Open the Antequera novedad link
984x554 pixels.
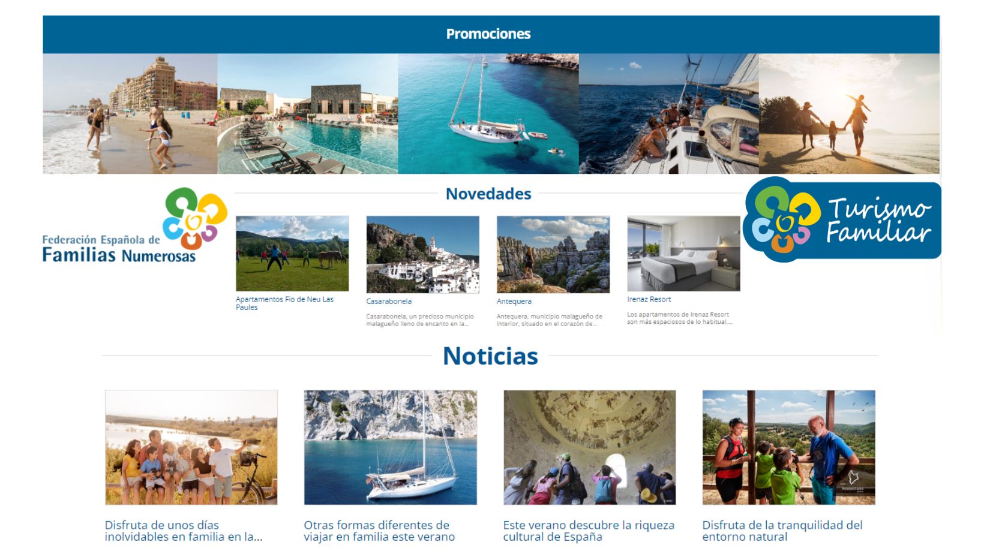tap(514, 302)
